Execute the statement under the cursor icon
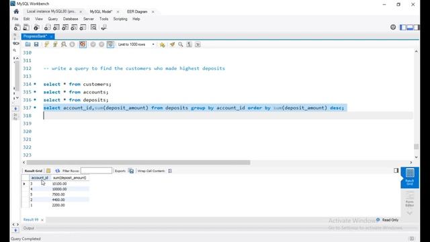This screenshot has height=242, width=430. [x=55, y=44]
